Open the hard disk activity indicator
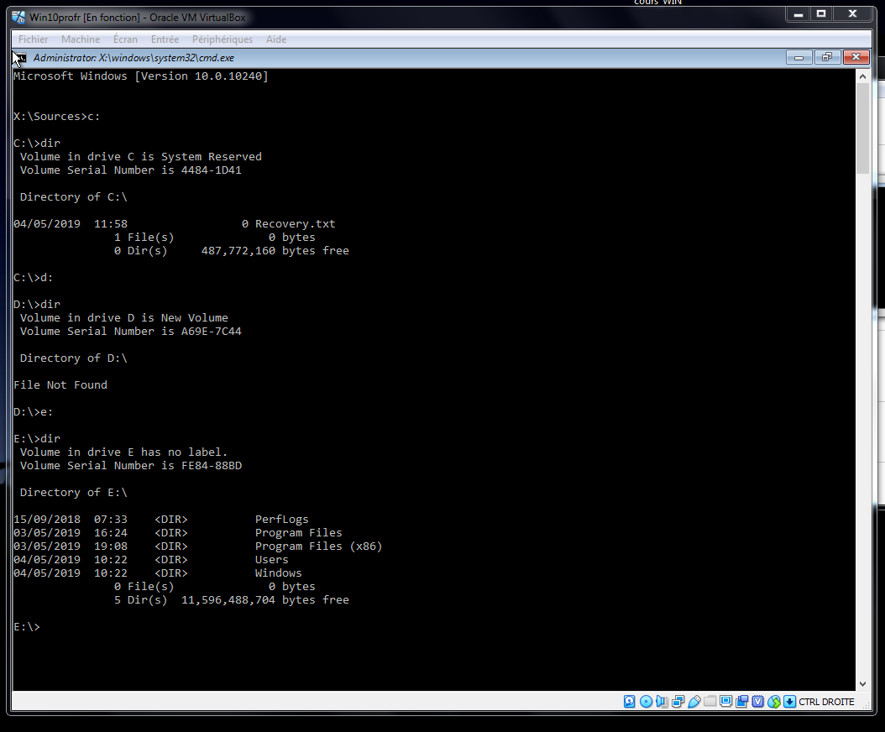 tap(629, 702)
